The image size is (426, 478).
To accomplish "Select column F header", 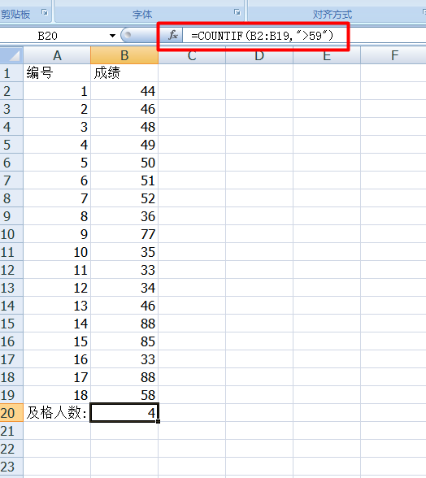I will 393,55.
